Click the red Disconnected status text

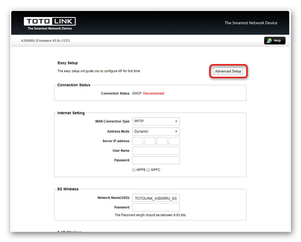pos(154,93)
